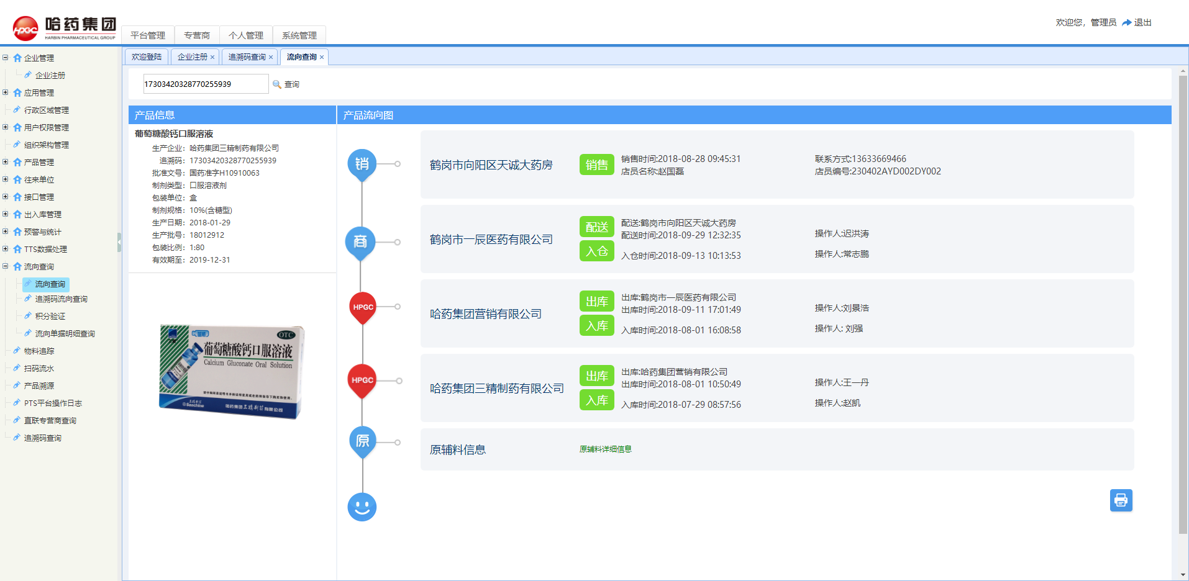The height and width of the screenshot is (581, 1189).
Task: Collapse the 流向查询 tree node
Action: 6,266
